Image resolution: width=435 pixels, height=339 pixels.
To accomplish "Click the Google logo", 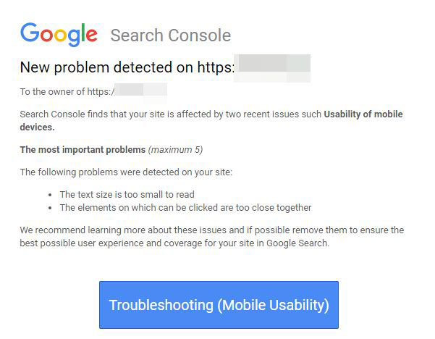I will pyautogui.click(x=59, y=34).
